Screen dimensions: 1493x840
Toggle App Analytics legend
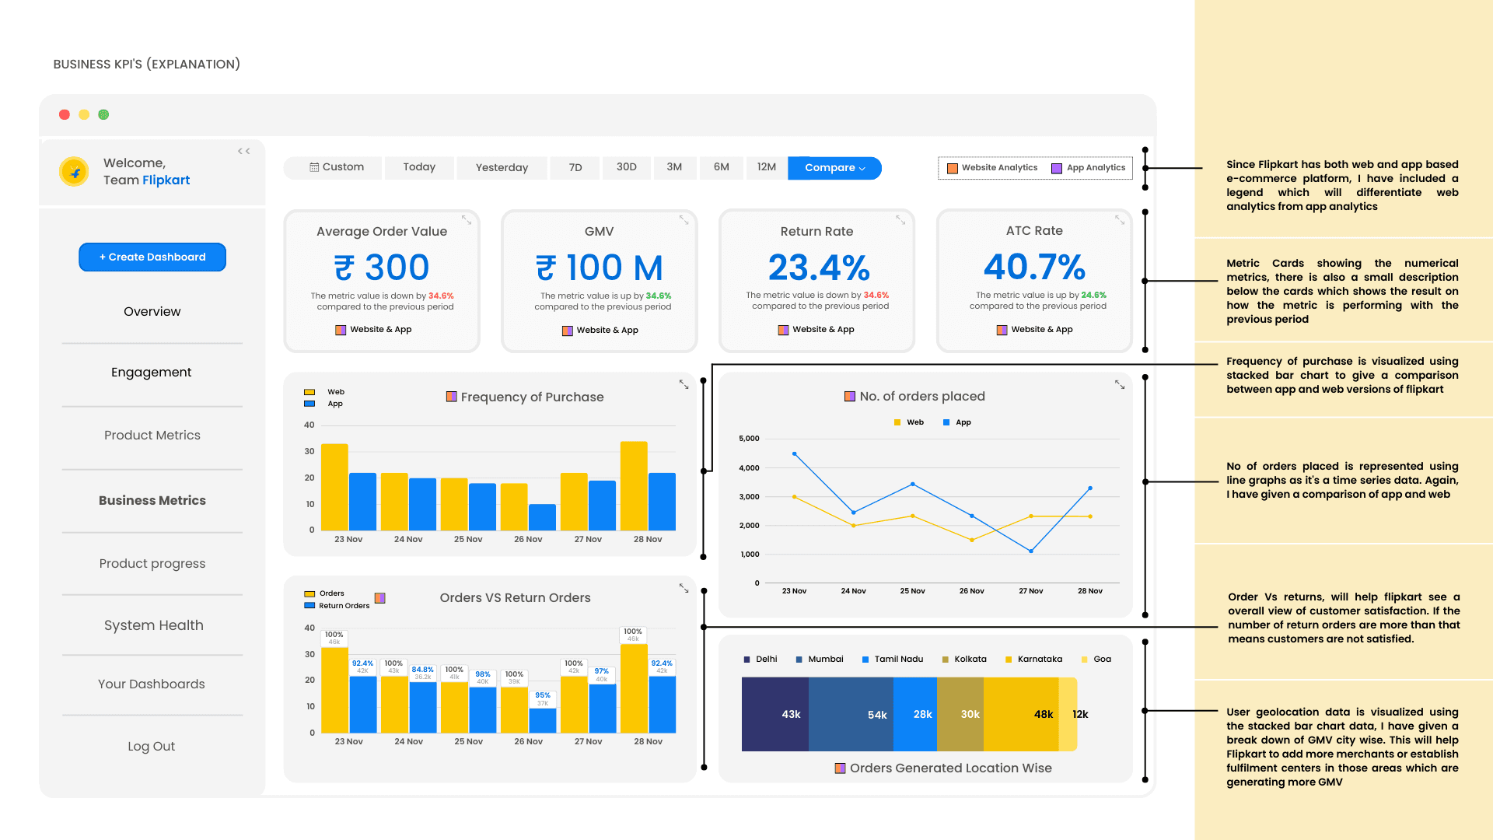click(1088, 168)
